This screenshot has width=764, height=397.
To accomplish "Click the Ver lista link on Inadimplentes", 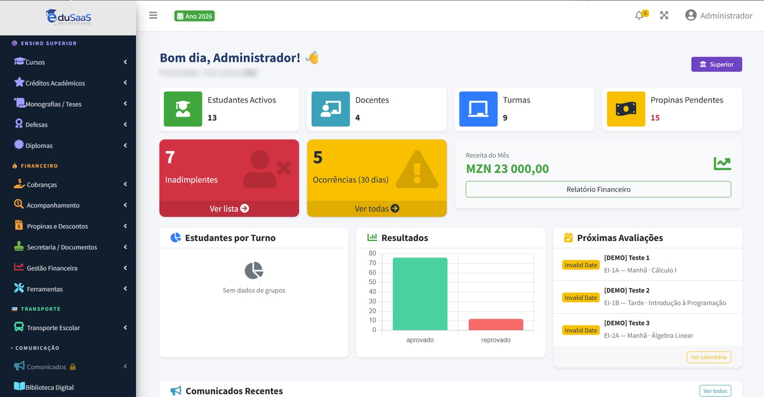I will click(229, 208).
